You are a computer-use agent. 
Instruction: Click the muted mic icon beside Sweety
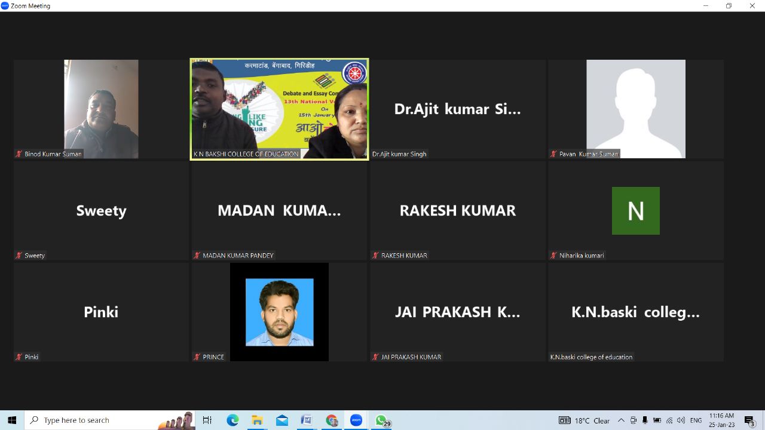[x=19, y=256]
